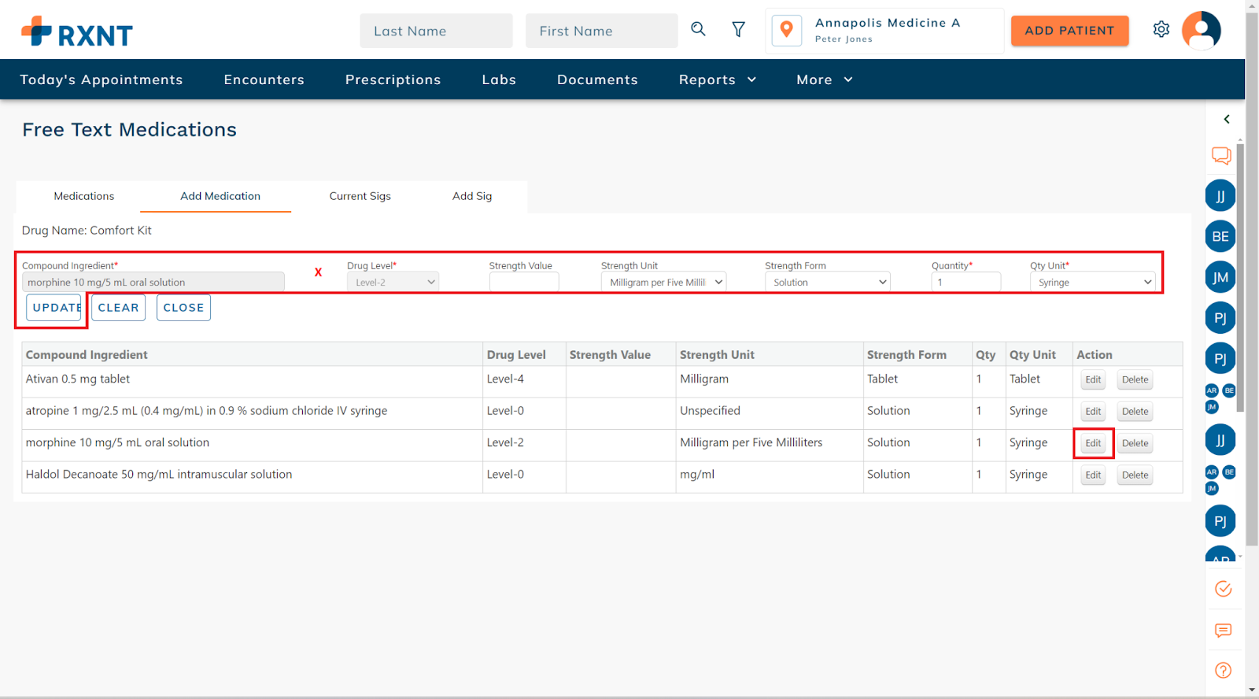Viewport: 1259px width, 699px height.
Task: Open the settings gear icon
Action: (x=1161, y=30)
